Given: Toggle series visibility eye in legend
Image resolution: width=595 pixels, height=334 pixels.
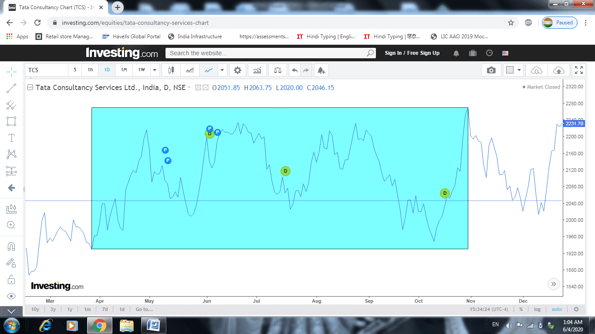Looking at the screenshot, I should point(198,87).
